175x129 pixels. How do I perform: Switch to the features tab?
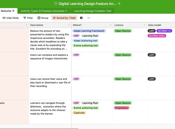click(x=8, y=11)
